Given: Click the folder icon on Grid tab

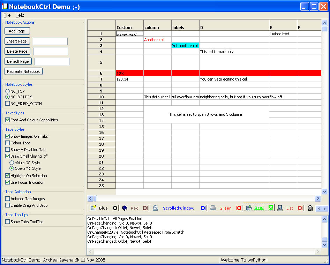Looking at the screenshot, I should coord(249,208).
